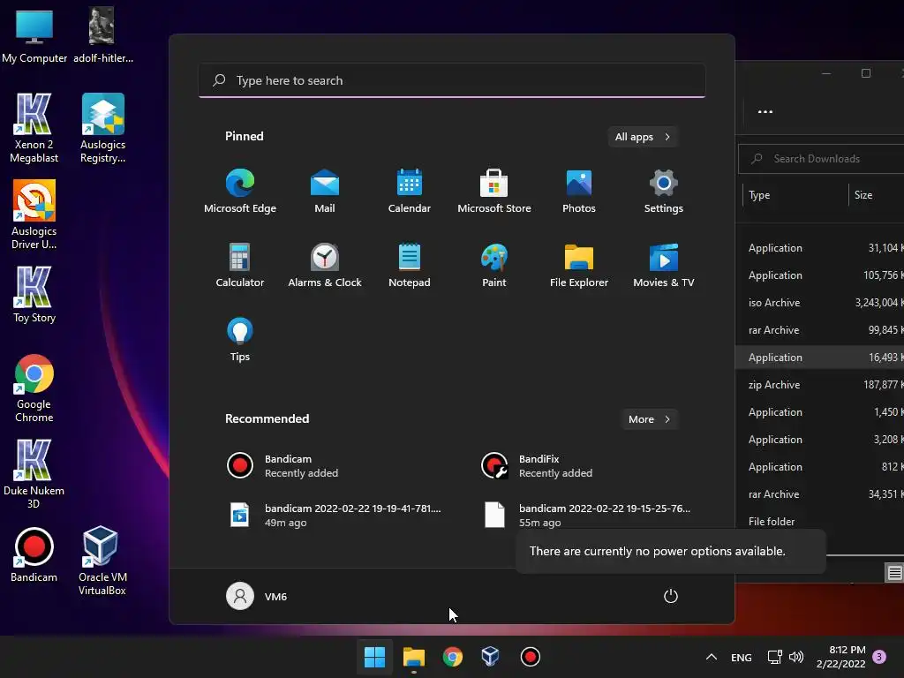Open Google Chrome from the taskbar
Screen dimensions: 904x678
click(453, 657)
